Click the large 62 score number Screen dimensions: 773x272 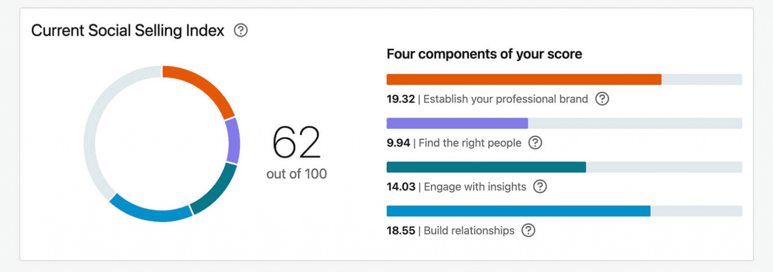pos(296,142)
